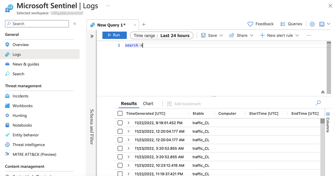
Task: Click the settings gear icon
Action: (x=312, y=24)
